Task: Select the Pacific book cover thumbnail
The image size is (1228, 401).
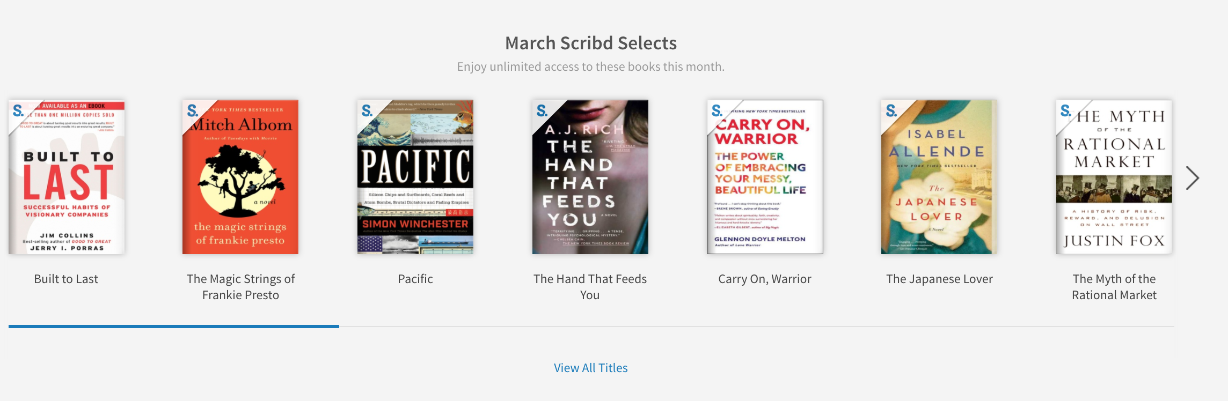Action: 415,177
